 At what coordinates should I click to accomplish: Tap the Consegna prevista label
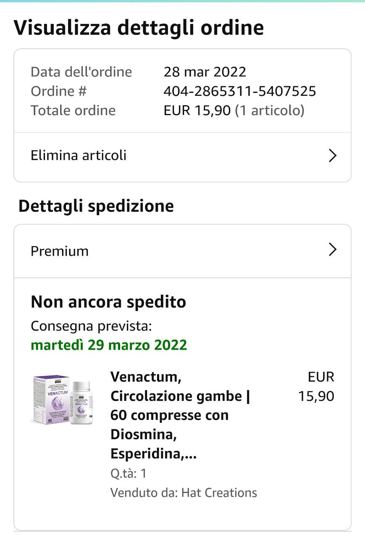tap(91, 326)
